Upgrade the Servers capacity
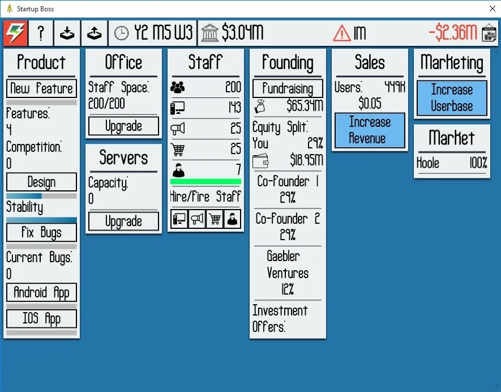Screen dimensions: 501x392 point(123,221)
